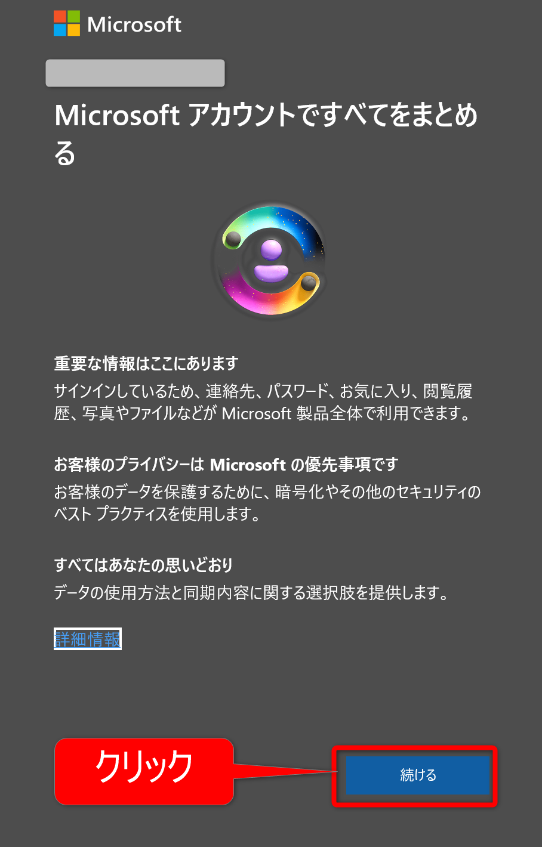Click the dark ball at ring's upper left
The image size is (542, 847).
(232, 239)
